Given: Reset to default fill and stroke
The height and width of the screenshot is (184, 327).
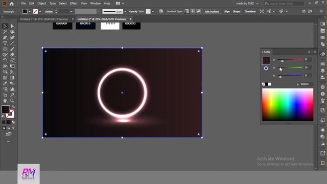Looking at the screenshot, I should [3, 117].
